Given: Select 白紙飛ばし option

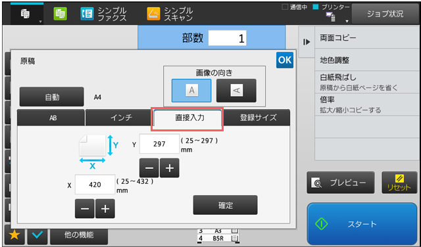Looking at the screenshot, I should [367, 82].
